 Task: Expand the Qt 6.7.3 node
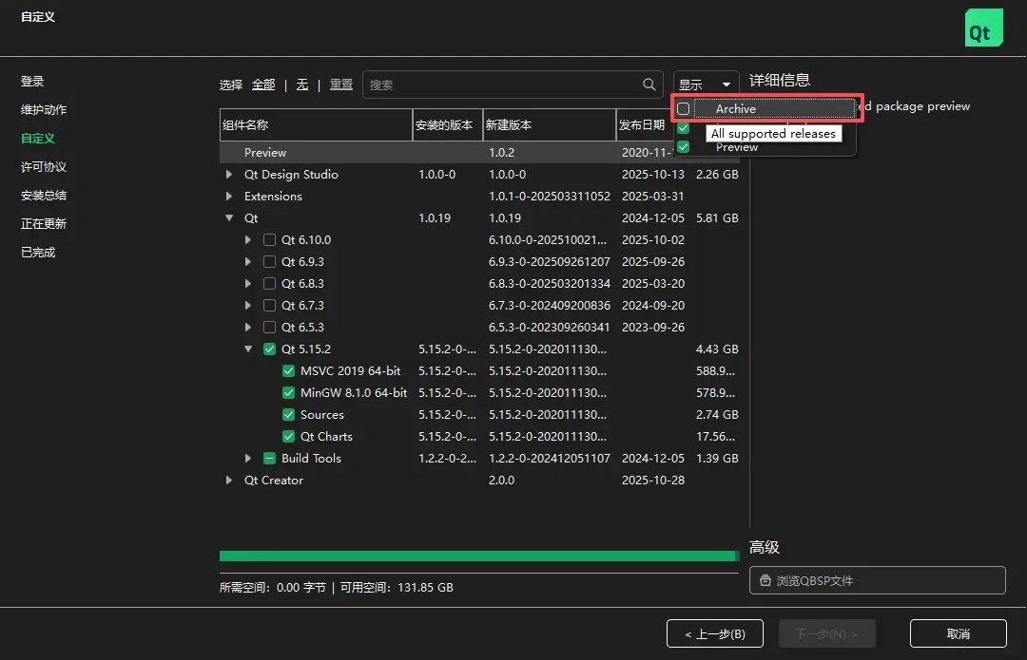click(x=247, y=306)
